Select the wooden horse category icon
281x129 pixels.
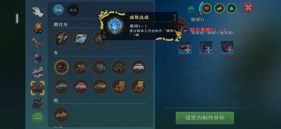coord(37,42)
